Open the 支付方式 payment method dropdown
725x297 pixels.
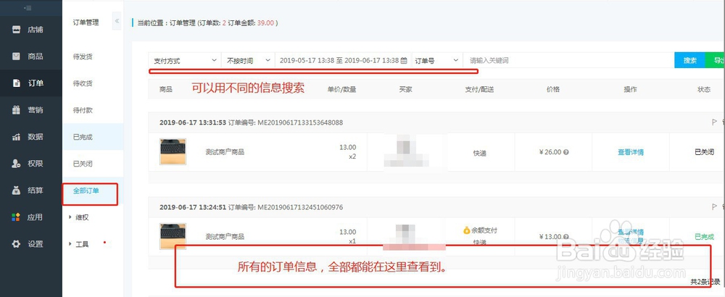[x=185, y=61]
